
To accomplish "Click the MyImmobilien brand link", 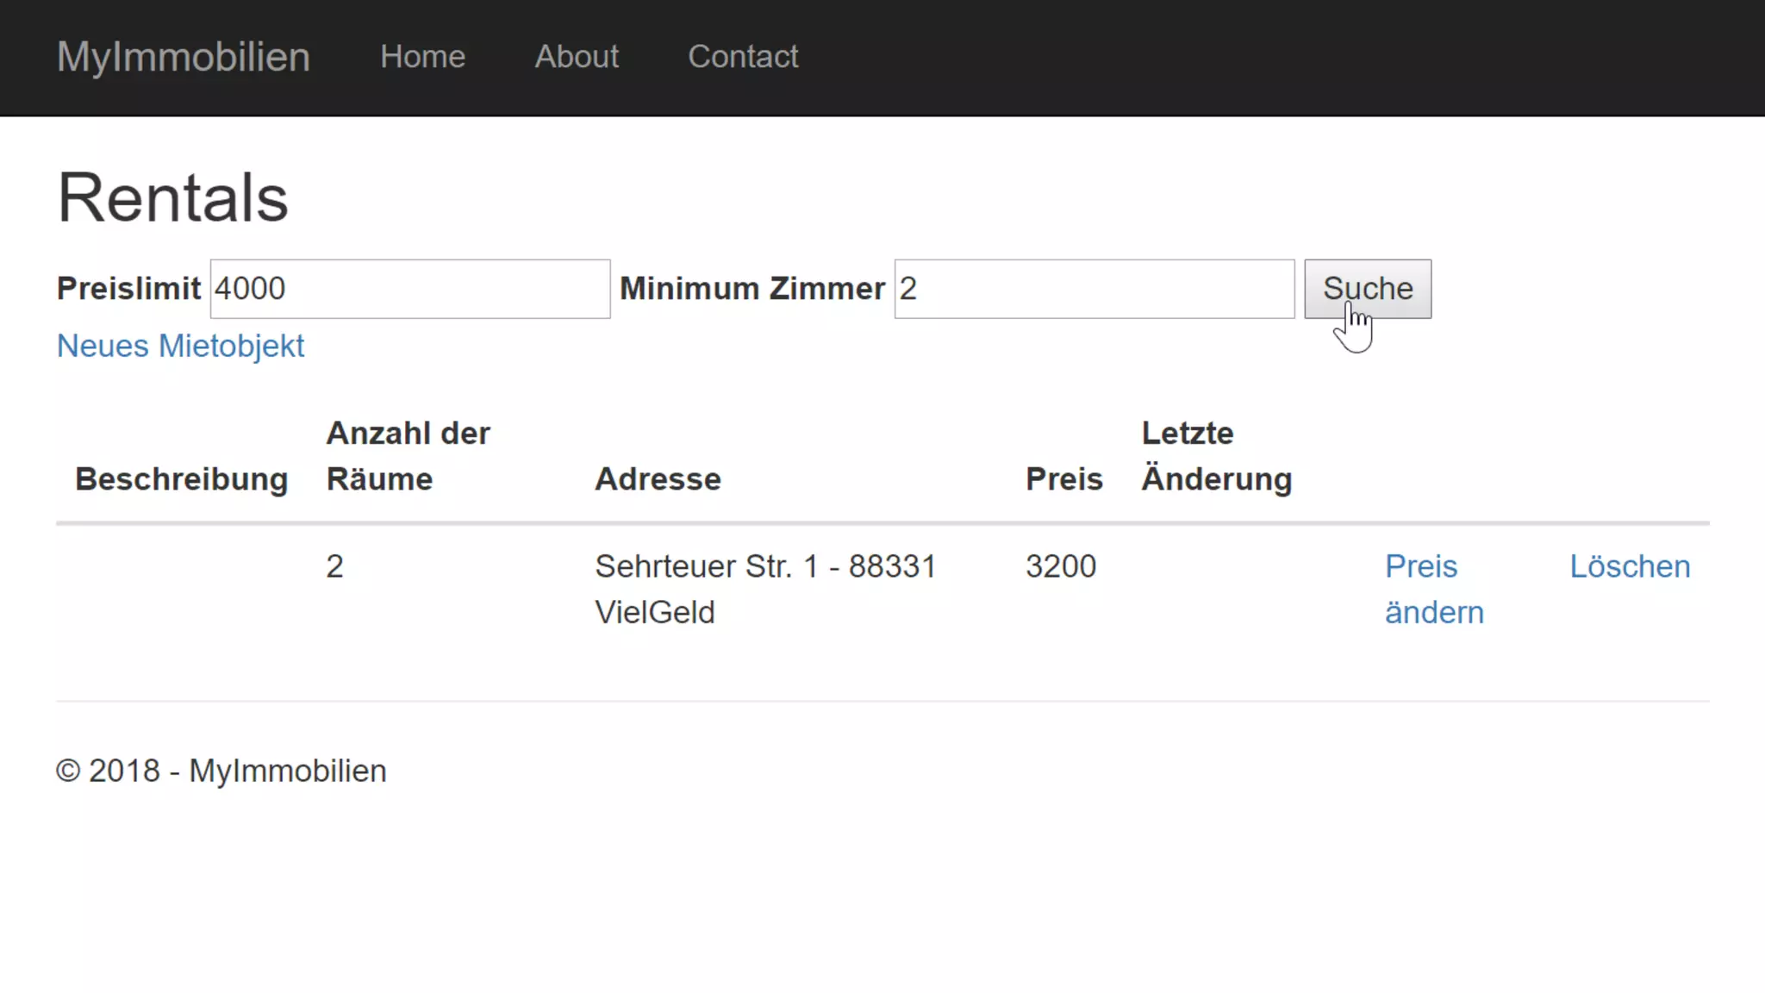I will (x=183, y=57).
